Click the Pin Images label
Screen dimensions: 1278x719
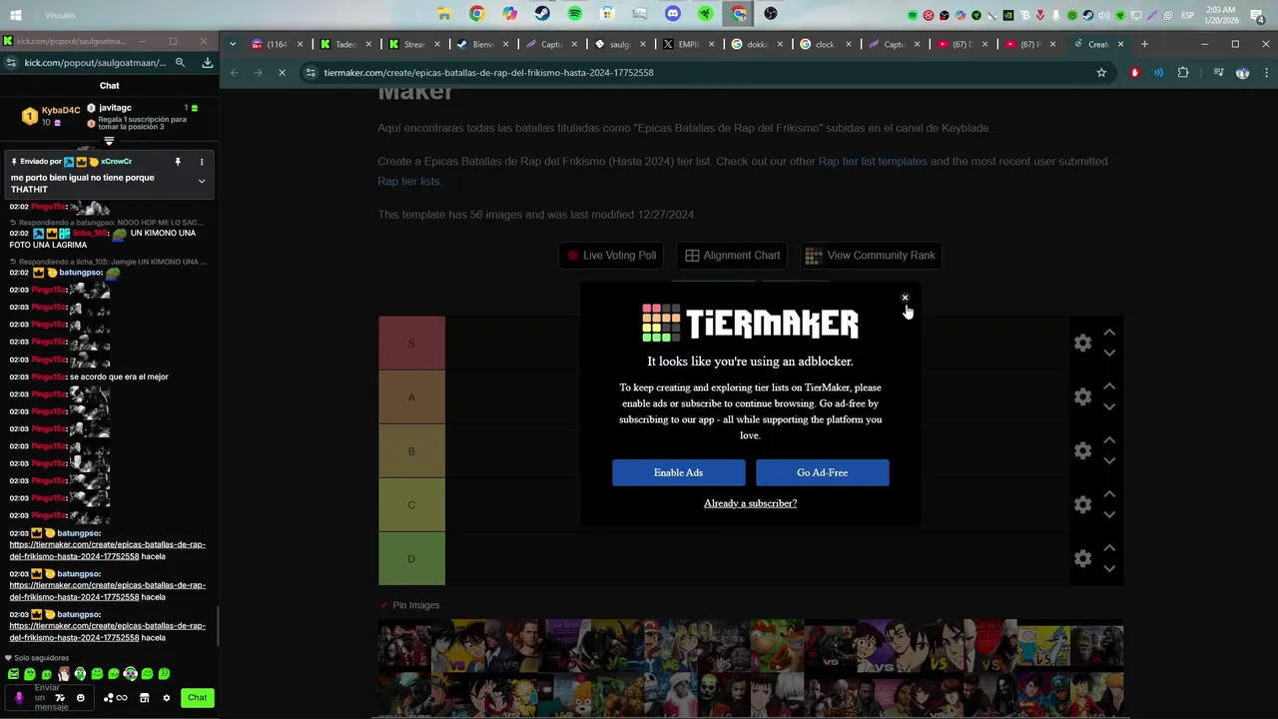tap(415, 605)
